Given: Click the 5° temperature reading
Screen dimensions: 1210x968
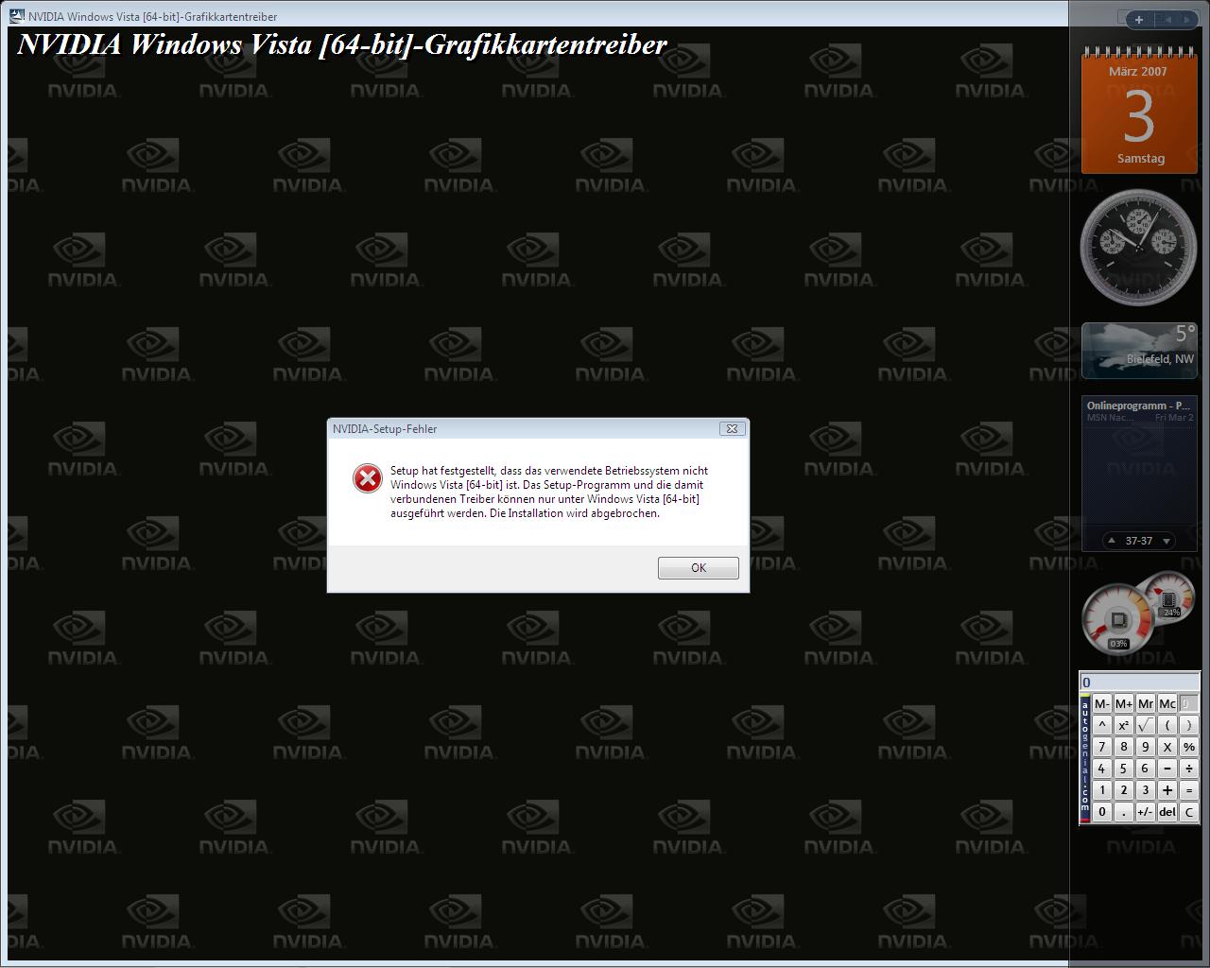Looking at the screenshot, I should (x=1185, y=334).
